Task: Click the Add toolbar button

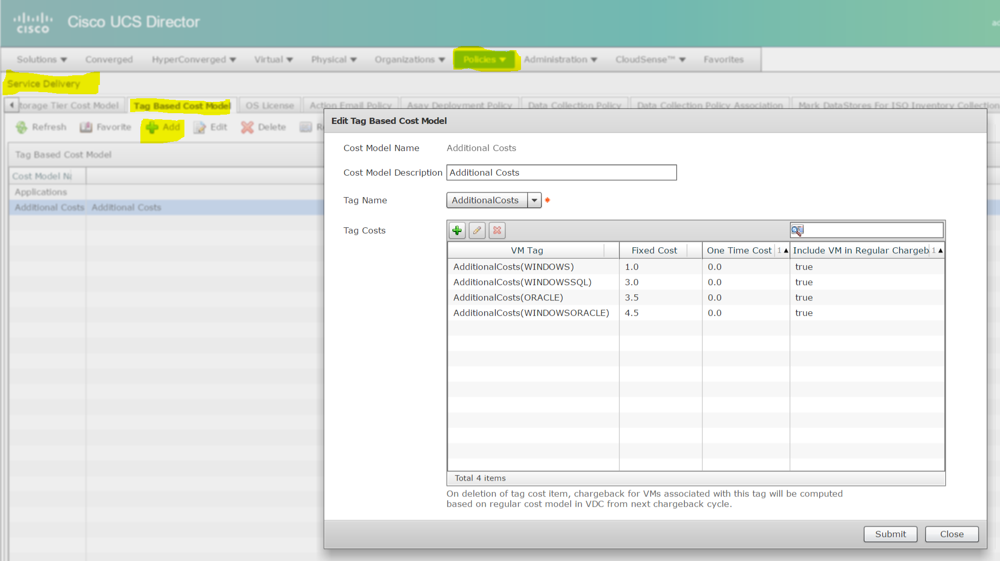Action: pos(163,127)
